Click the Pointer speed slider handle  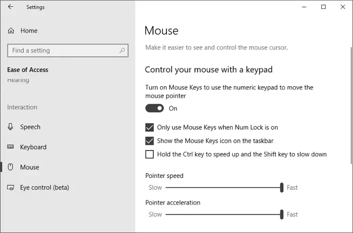pyautogui.click(x=282, y=187)
